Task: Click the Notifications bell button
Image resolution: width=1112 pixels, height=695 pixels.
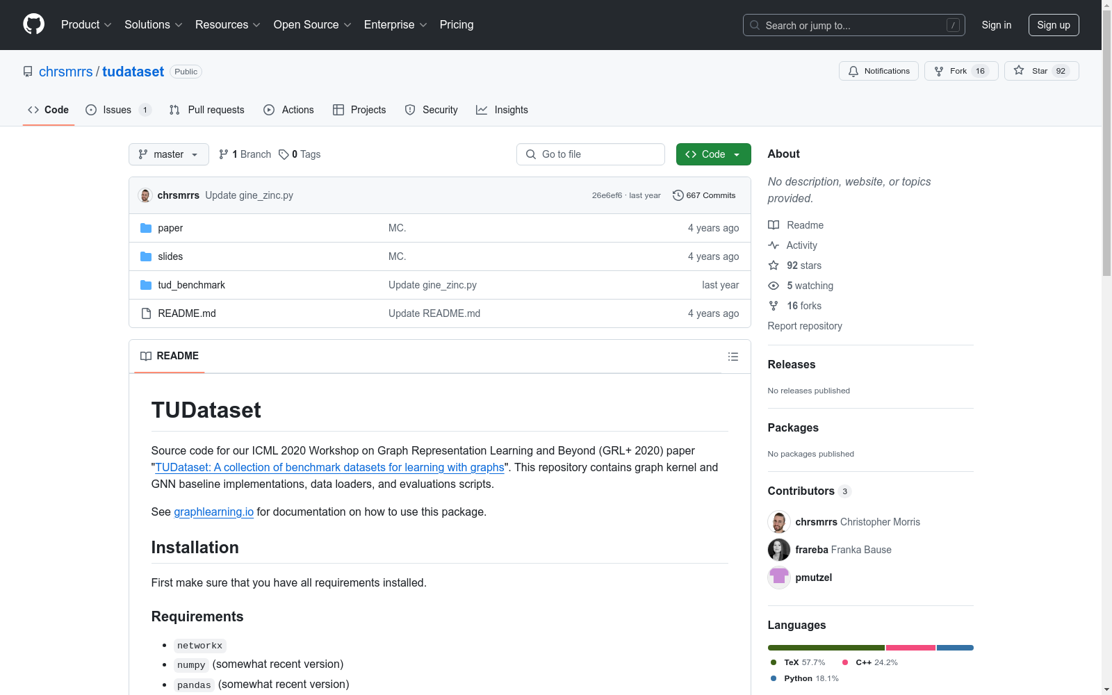Action: pyautogui.click(x=878, y=71)
